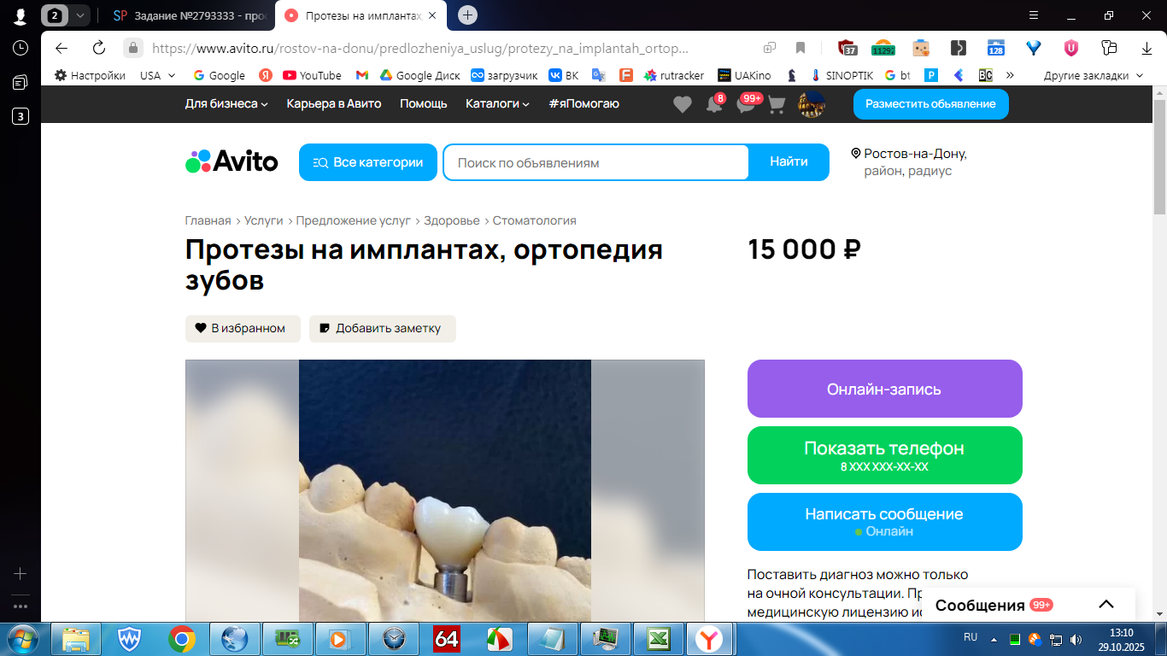Screen dimensions: 1167x656
Task: Open the Yandex bookmark icon
Action: coord(266,75)
